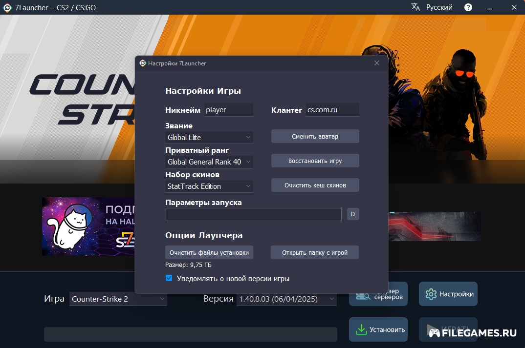Expand the Версия version dropdown
Screen dimensions: 525x348
pos(286,299)
